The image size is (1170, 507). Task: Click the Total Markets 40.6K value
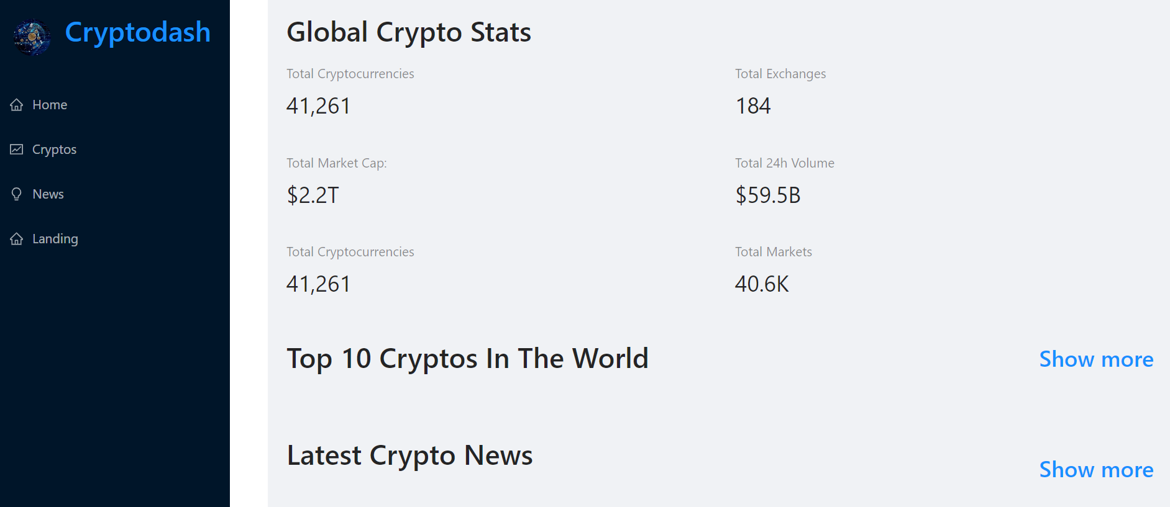point(762,284)
